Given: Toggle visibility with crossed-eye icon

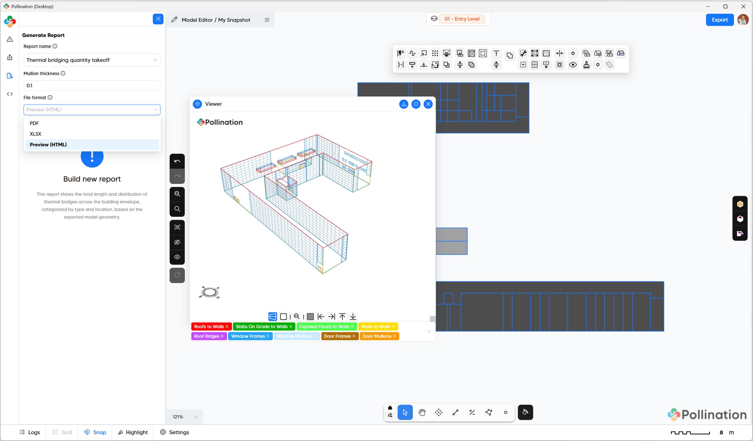Looking at the screenshot, I should coord(177,242).
